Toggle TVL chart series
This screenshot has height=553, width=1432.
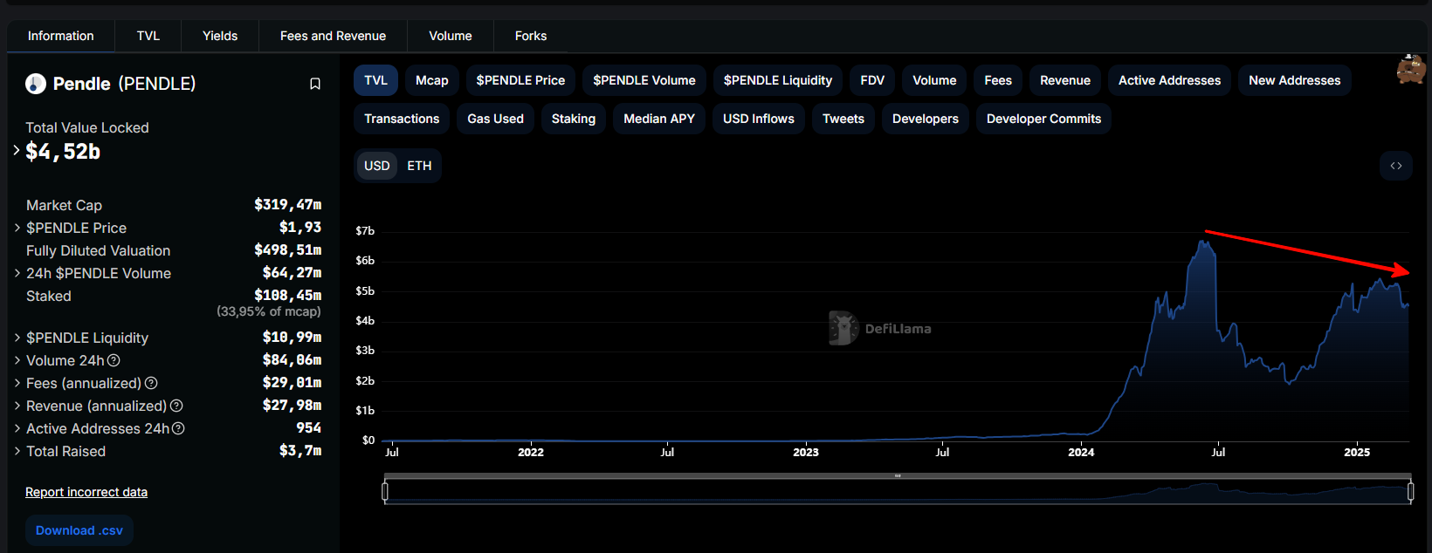[376, 80]
